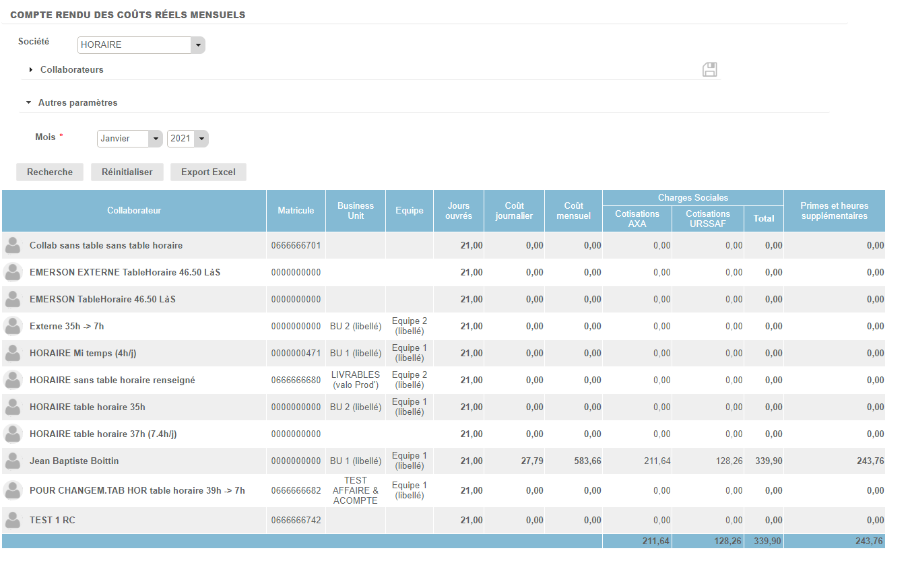Select the Jean Baptiste Boittin name cell

point(74,461)
